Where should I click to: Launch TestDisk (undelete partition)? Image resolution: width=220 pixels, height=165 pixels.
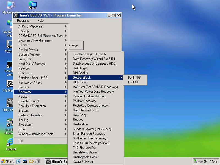[x=96, y=143]
